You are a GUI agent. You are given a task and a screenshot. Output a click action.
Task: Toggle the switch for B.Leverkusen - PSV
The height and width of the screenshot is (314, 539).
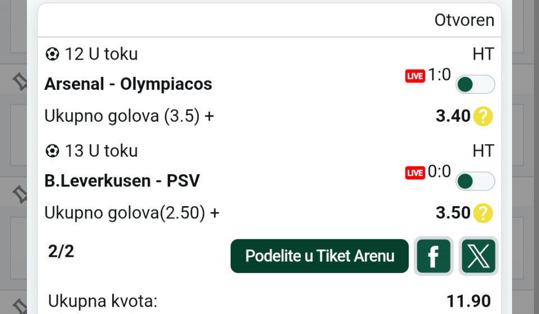click(475, 181)
